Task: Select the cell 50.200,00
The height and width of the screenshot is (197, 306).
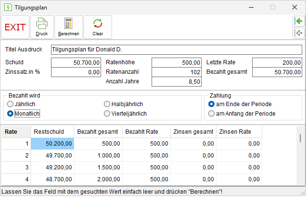Action: tap(52, 144)
